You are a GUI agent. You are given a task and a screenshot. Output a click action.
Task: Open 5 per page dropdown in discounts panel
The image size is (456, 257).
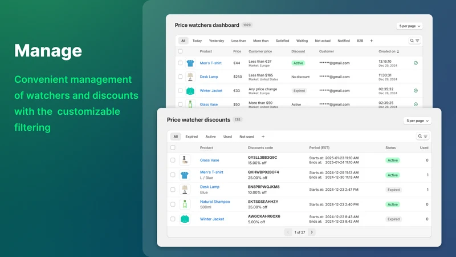417,121
